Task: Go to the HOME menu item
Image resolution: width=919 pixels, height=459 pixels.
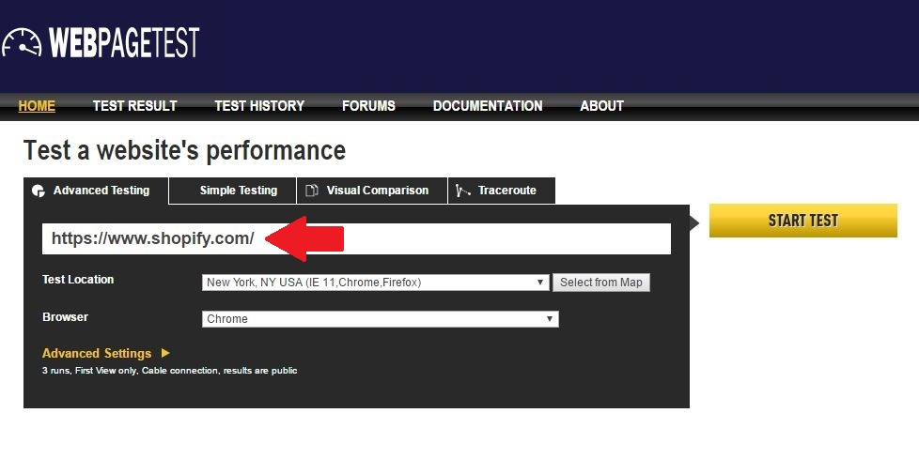Action: pyautogui.click(x=37, y=106)
